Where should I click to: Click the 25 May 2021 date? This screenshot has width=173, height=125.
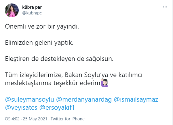point(36,119)
